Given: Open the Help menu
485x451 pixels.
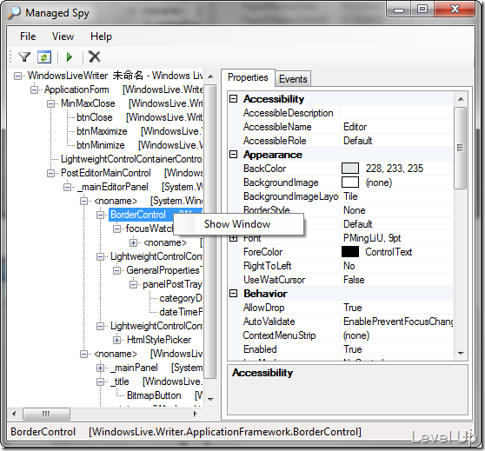Looking at the screenshot, I should [101, 36].
